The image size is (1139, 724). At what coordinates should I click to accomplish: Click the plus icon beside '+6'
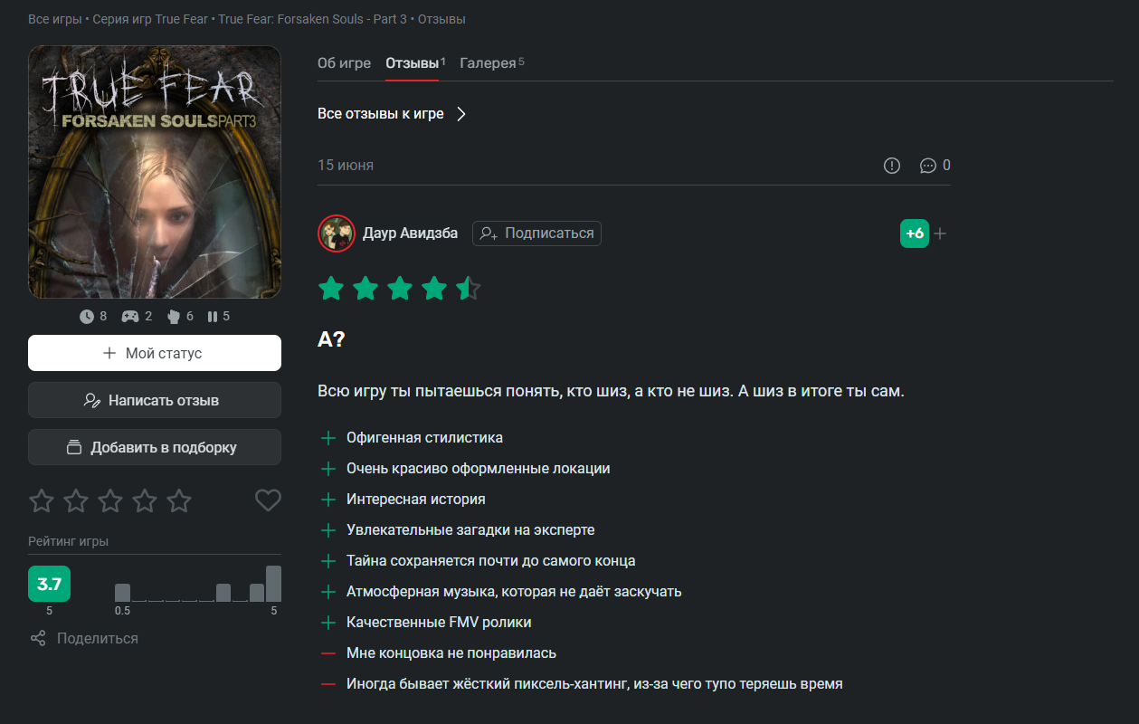click(940, 233)
